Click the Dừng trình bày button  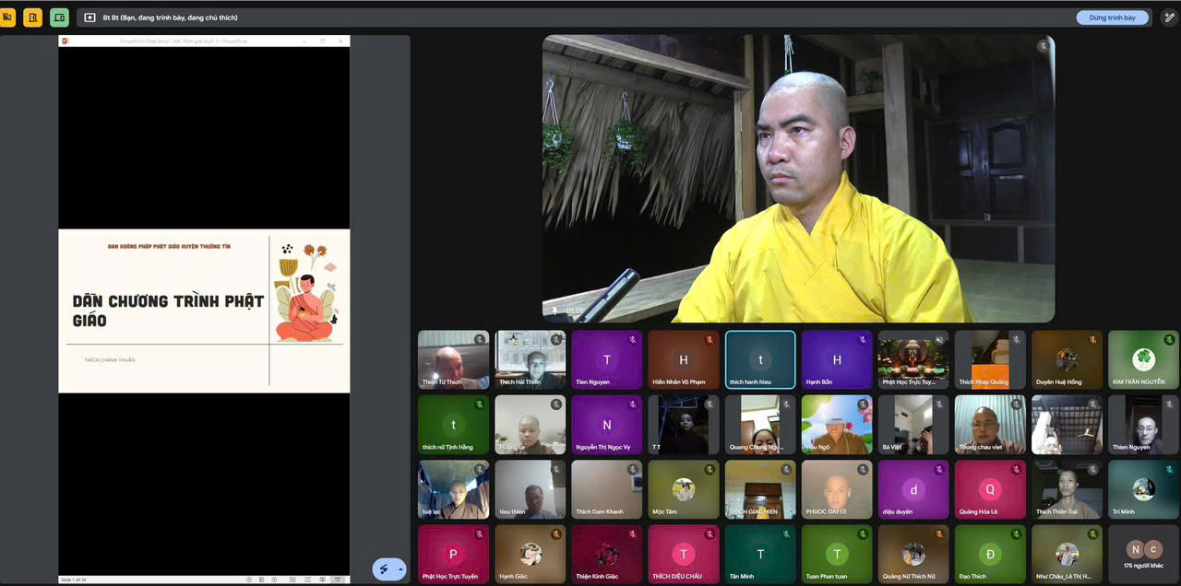[1112, 18]
